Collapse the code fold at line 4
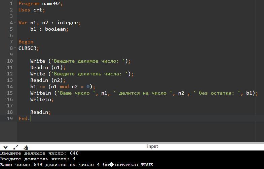 pyautogui.click(x=15, y=23)
